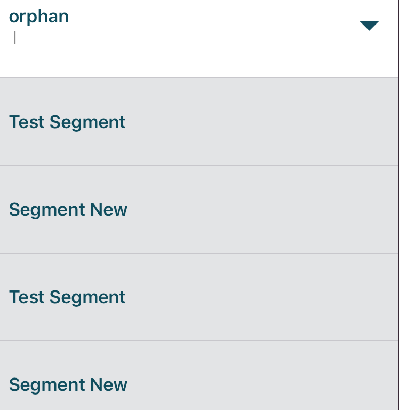
Task: Select the third list entry, Test Segment
Action: pos(68,297)
